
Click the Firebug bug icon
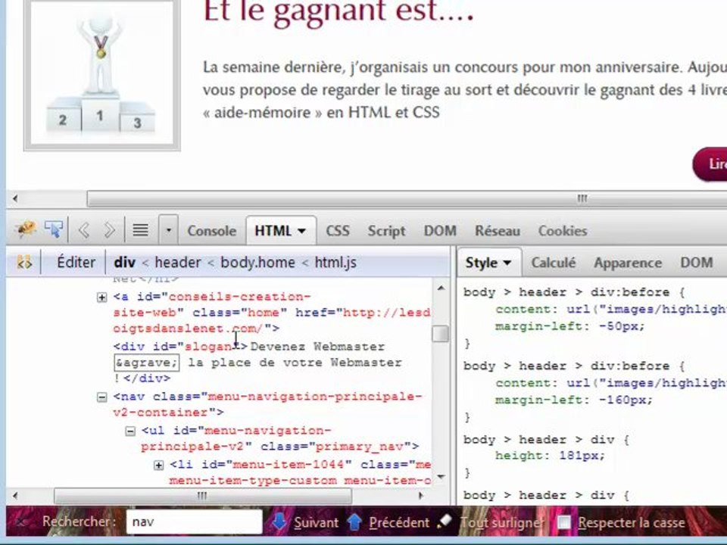coord(26,229)
